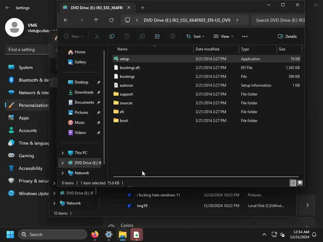Show hidden system tray icons chevron
The image size is (323, 242).
click(264, 234)
